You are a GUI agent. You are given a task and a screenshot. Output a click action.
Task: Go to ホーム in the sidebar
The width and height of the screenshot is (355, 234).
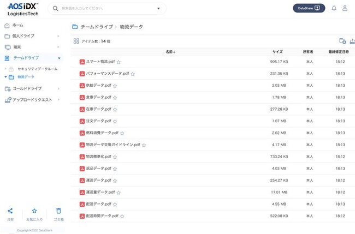[x=17, y=26]
